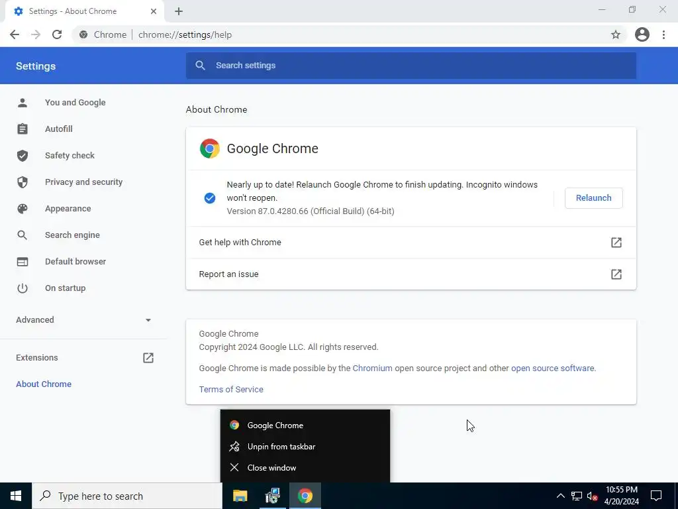The height and width of the screenshot is (509, 678).
Task: Click the external icon for Get help with Chrome
Action: point(616,243)
